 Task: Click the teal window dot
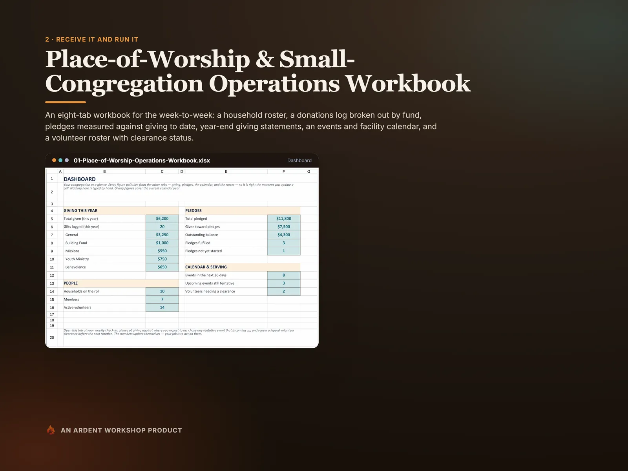coord(60,160)
